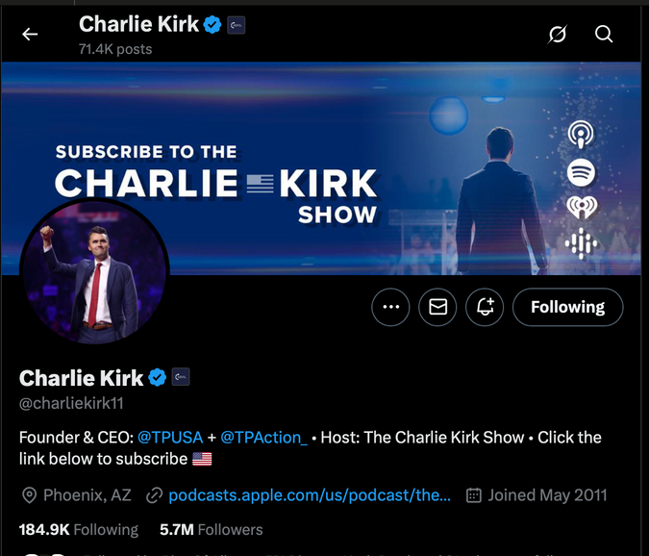Open the round profile picture
The width and height of the screenshot is (649, 556).
(x=94, y=272)
